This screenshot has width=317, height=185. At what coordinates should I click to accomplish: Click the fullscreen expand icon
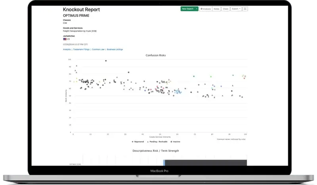click(245, 9)
